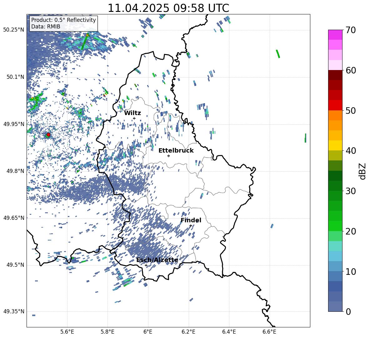Click the title 11.04.2025 09:58 UTC
Viewport: 370px width, 338px height.
(x=168, y=8)
